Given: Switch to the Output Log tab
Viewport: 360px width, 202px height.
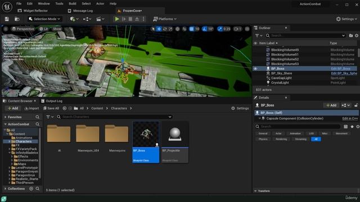Looking at the screenshot, I should point(52,101).
